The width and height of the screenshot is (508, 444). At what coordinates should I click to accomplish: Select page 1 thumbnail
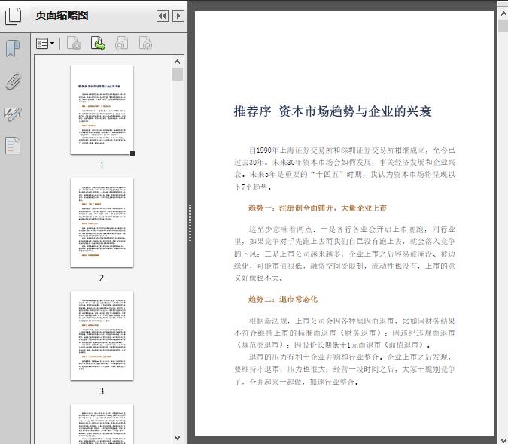102,110
